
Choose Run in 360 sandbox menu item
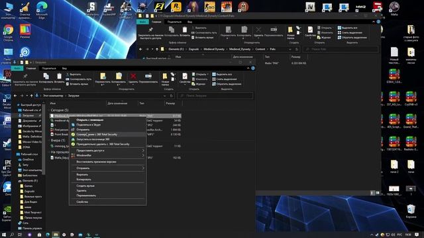point(107,139)
